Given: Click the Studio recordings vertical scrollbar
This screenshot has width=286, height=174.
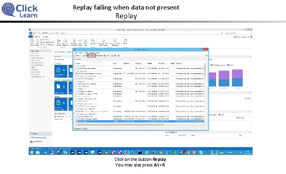Looking at the screenshot, I should tap(205, 92).
